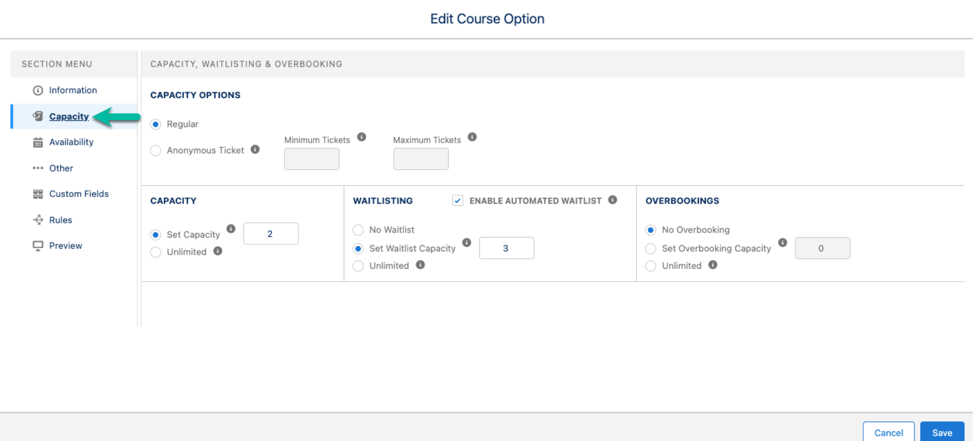Click the Information section icon
The height and width of the screenshot is (441, 977).
click(x=37, y=90)
